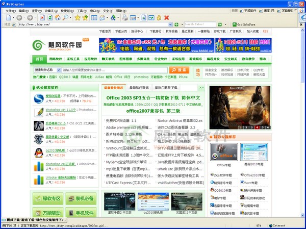306x229 pixels.
Task: Click the CS1.6 game icon in recommended list
Action: [x=39, y=126]
